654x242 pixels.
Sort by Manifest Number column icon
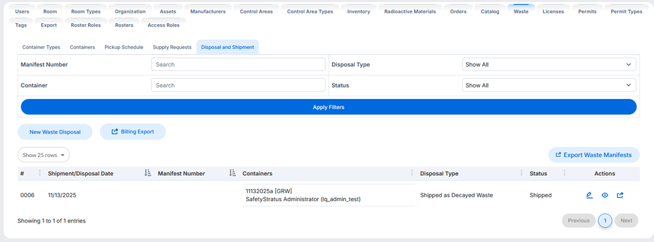click(233, 173)
